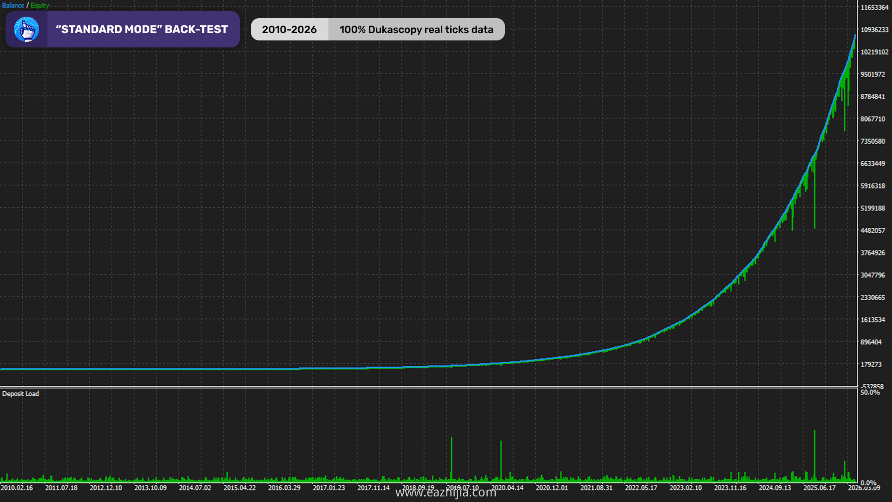This screenshot has width=892, height=502.
Task: Click the 2023.11.16 date label
Action: pyautogui.click(x=730, y=488)
